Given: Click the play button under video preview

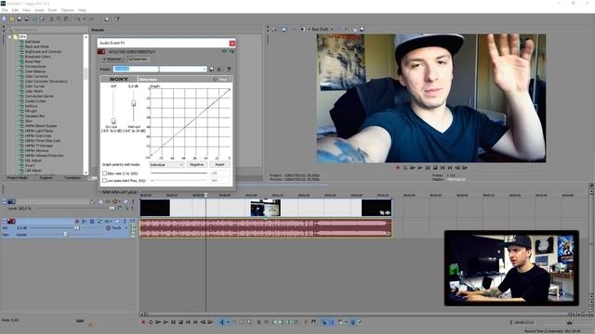Looking at the screenshot, I should coord(420,167).
